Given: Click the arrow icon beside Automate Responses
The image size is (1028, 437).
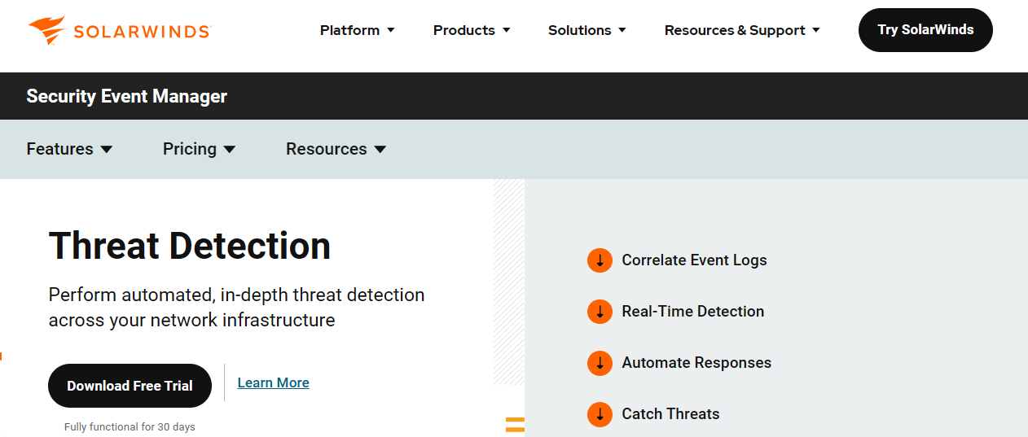Looking at the screenshot, I should (600, 363).
